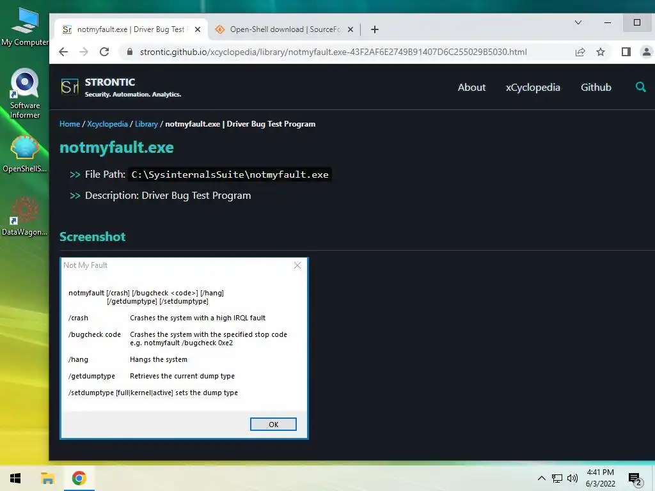View site info via padlock icon
This screenshot has width=655, height=491.
click(x=129, y=52)
